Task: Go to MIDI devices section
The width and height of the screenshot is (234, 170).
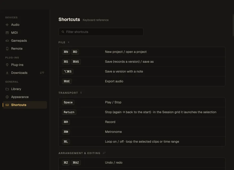Action: pos(25,33)
